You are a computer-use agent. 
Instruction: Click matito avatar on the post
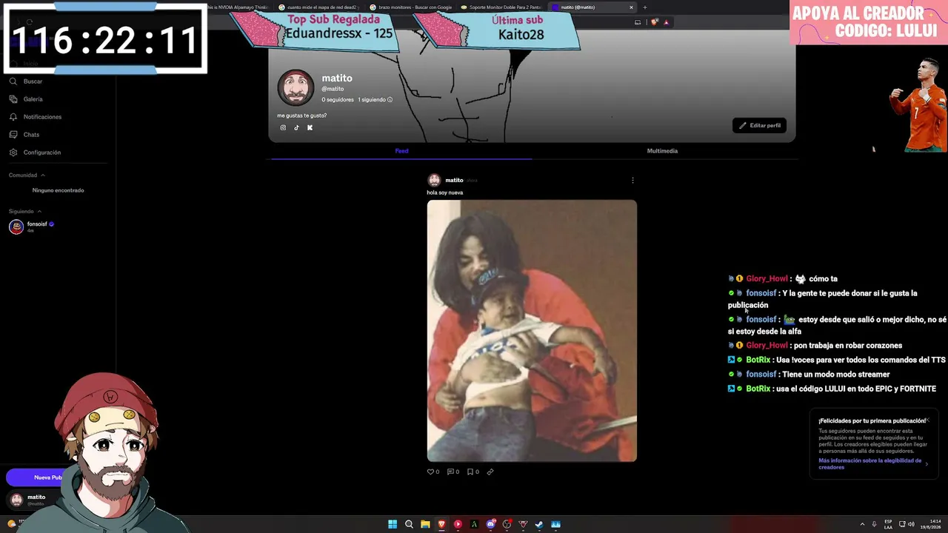(x=434, y=180)
